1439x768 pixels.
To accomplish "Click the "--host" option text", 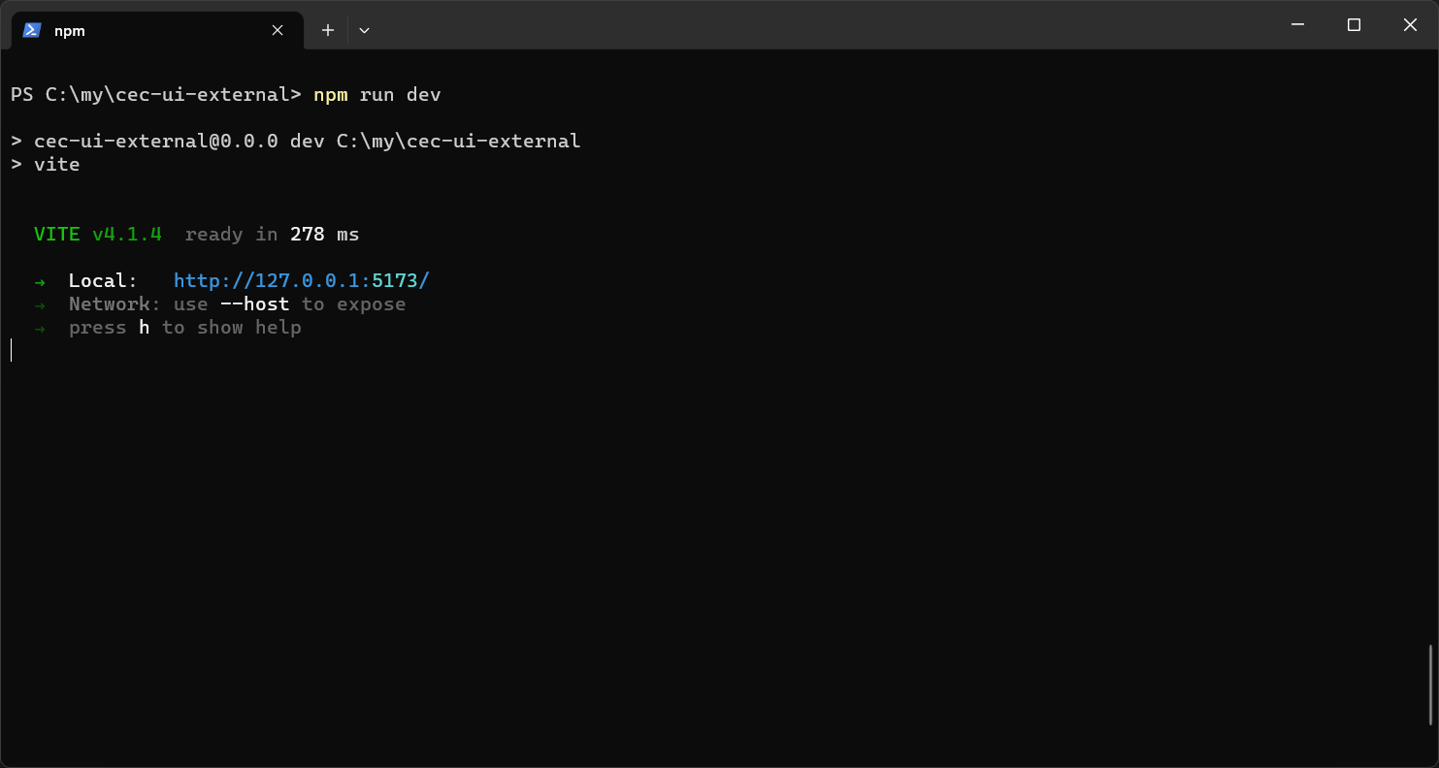I will (x=254, y=304).
